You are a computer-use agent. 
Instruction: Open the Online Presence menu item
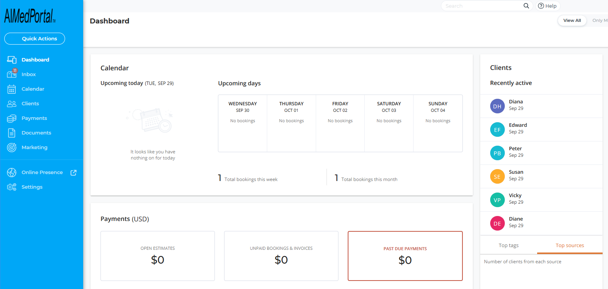pos(42,172)
